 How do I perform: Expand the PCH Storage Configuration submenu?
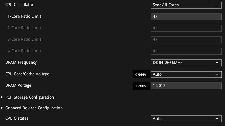(x=30, y=97)
